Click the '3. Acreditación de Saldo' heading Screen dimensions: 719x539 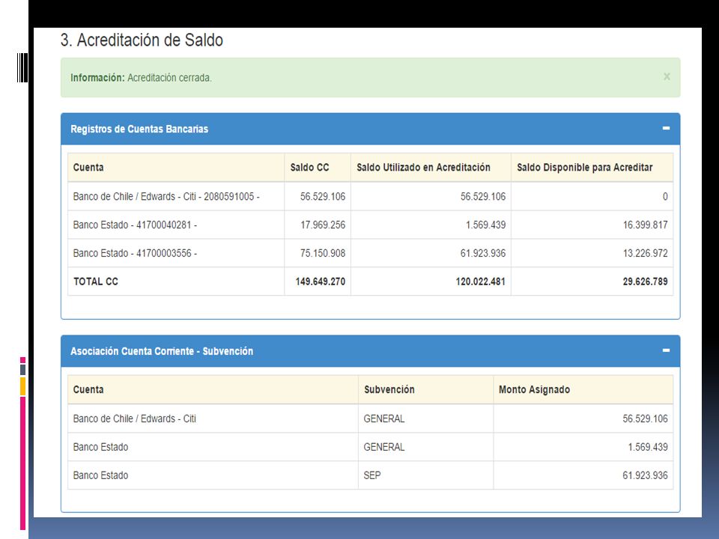point(142,40)
